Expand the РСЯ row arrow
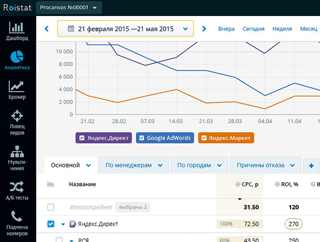 (x=71, y=240)
